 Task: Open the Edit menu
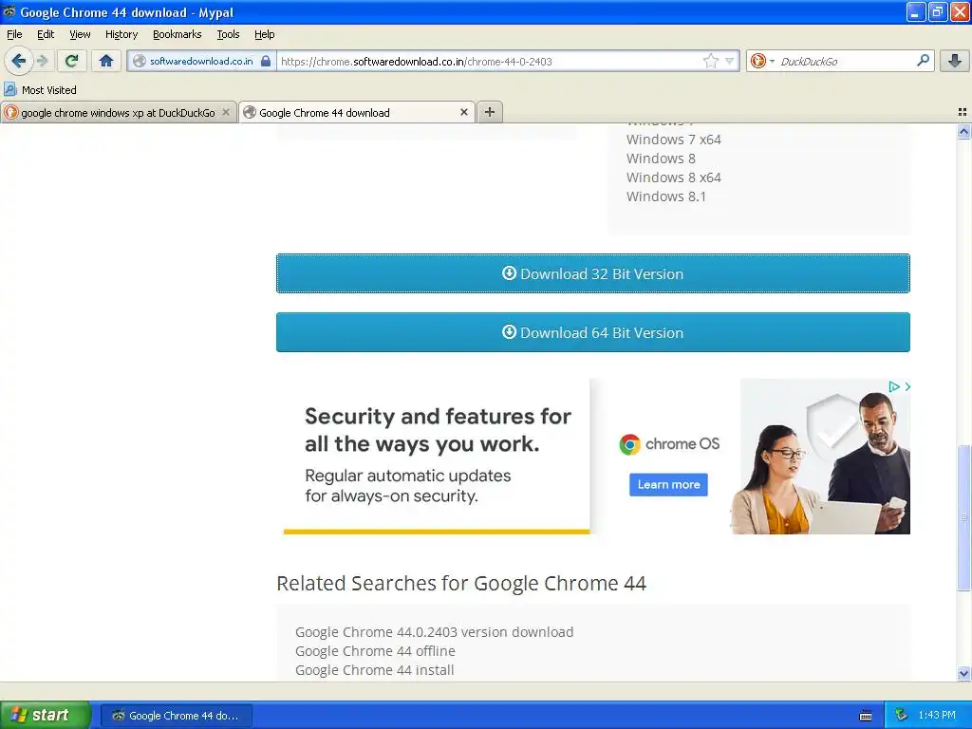click(46, 34)
